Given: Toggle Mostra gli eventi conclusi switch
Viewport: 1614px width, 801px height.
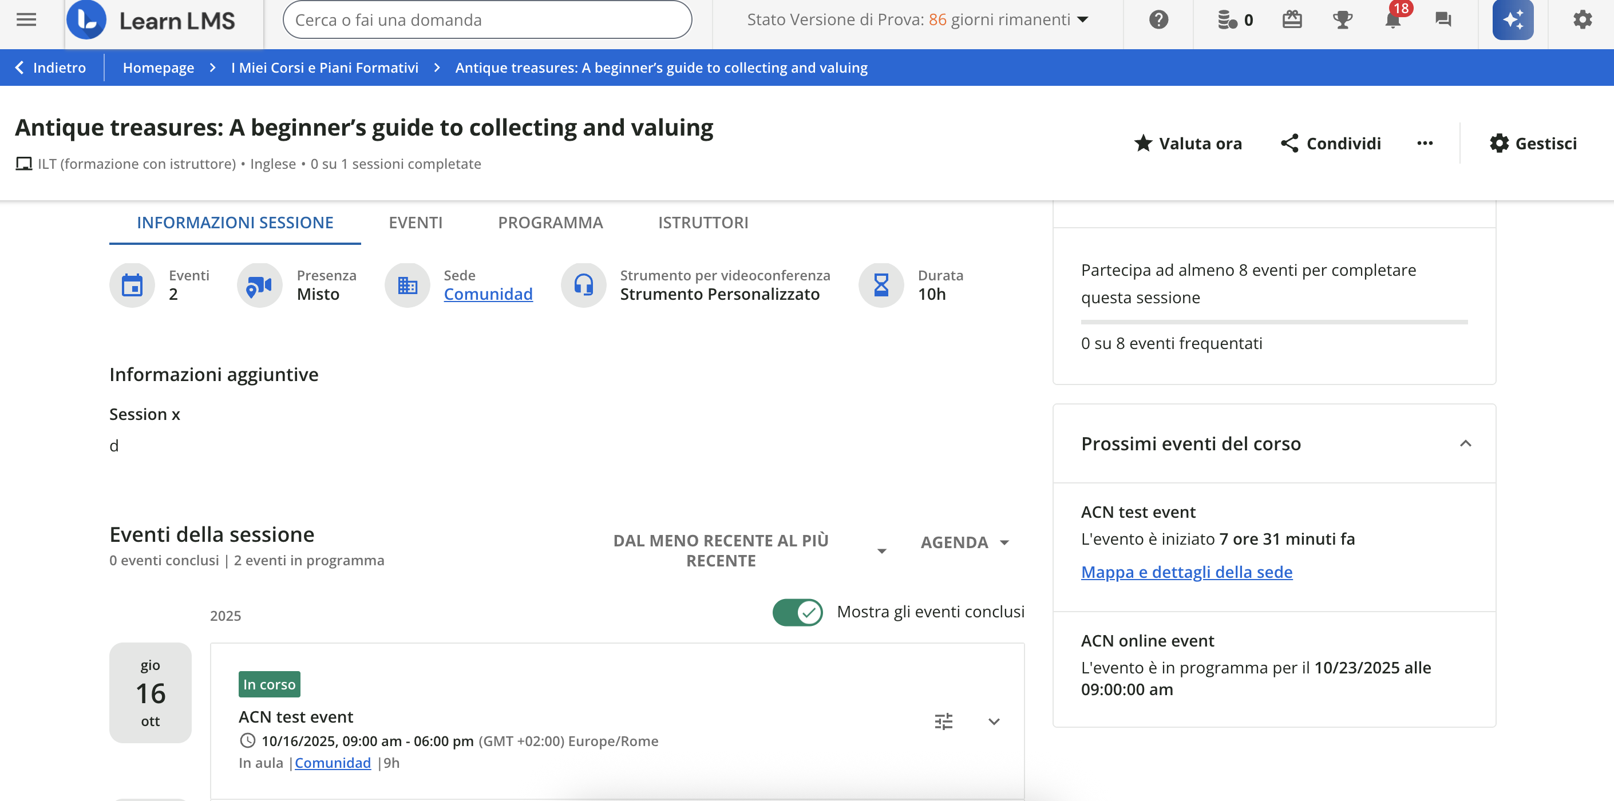Looking at the screenshot, I should (797, 612).
